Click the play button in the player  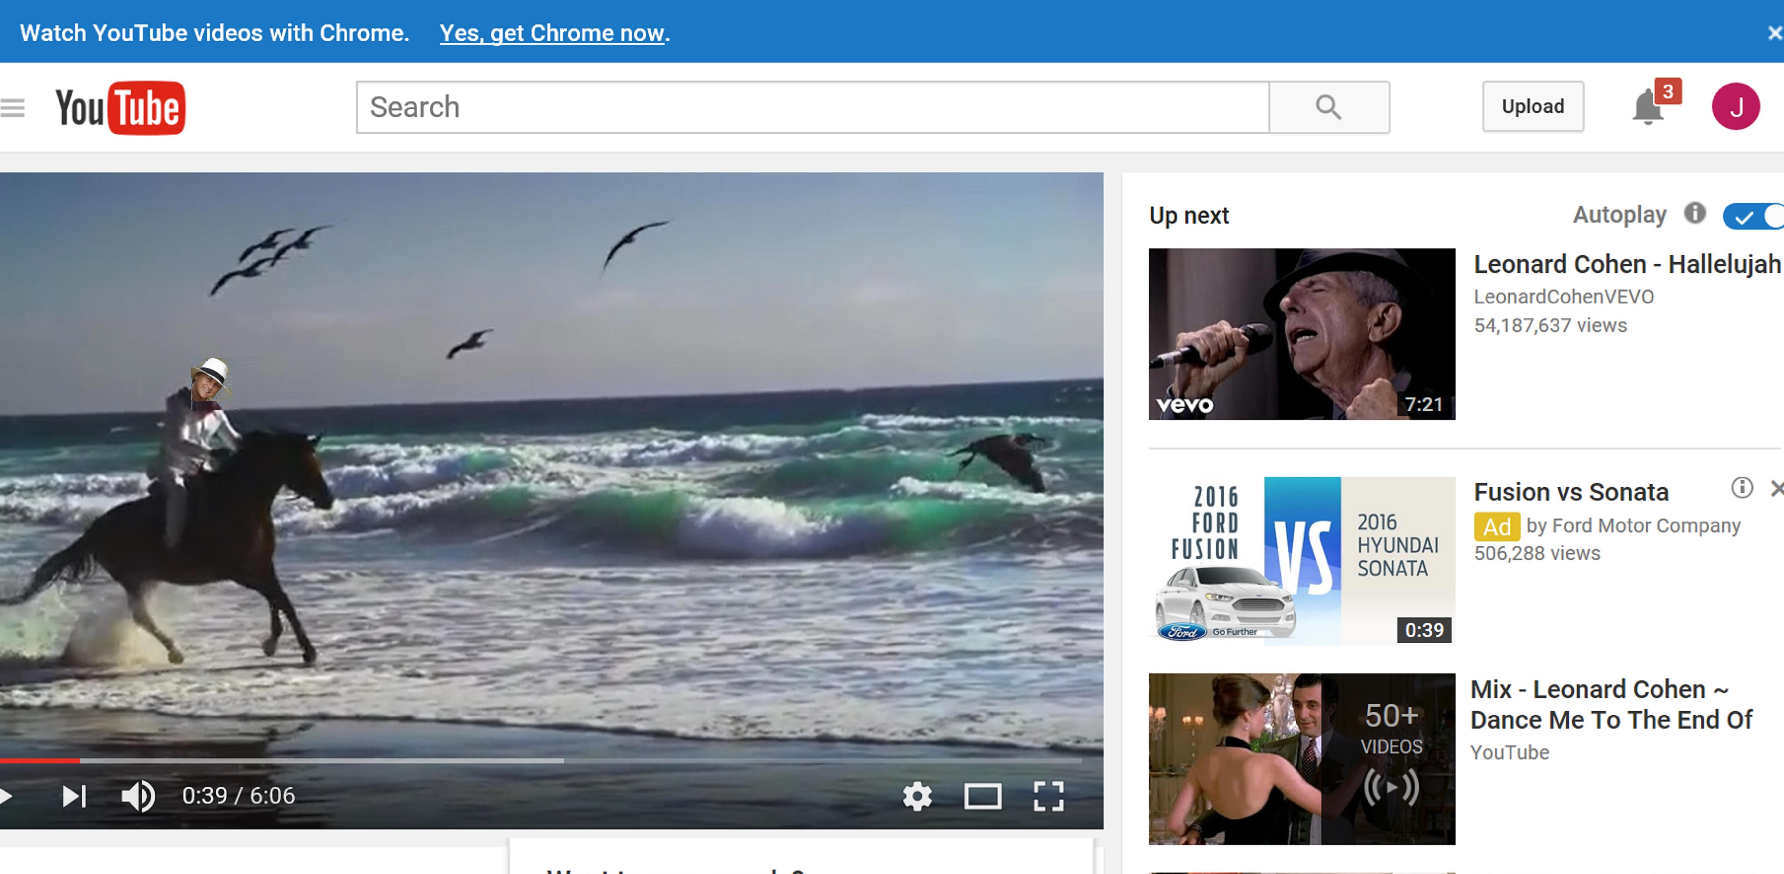coord(6,796)
